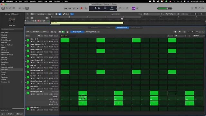Mute track 1 with the M button
Image resolution: width=206 pixels, height=116 pixels.
(x=33, y=21)
